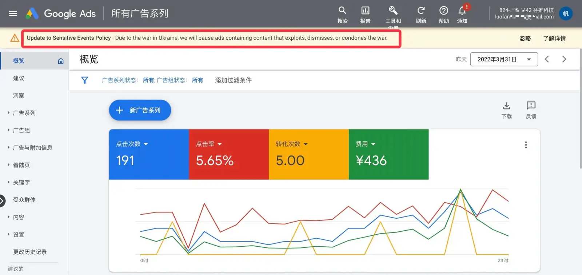582x275 pixels.
Task: Open the three-dot menu on chart card
Action: tap(526, 145)
